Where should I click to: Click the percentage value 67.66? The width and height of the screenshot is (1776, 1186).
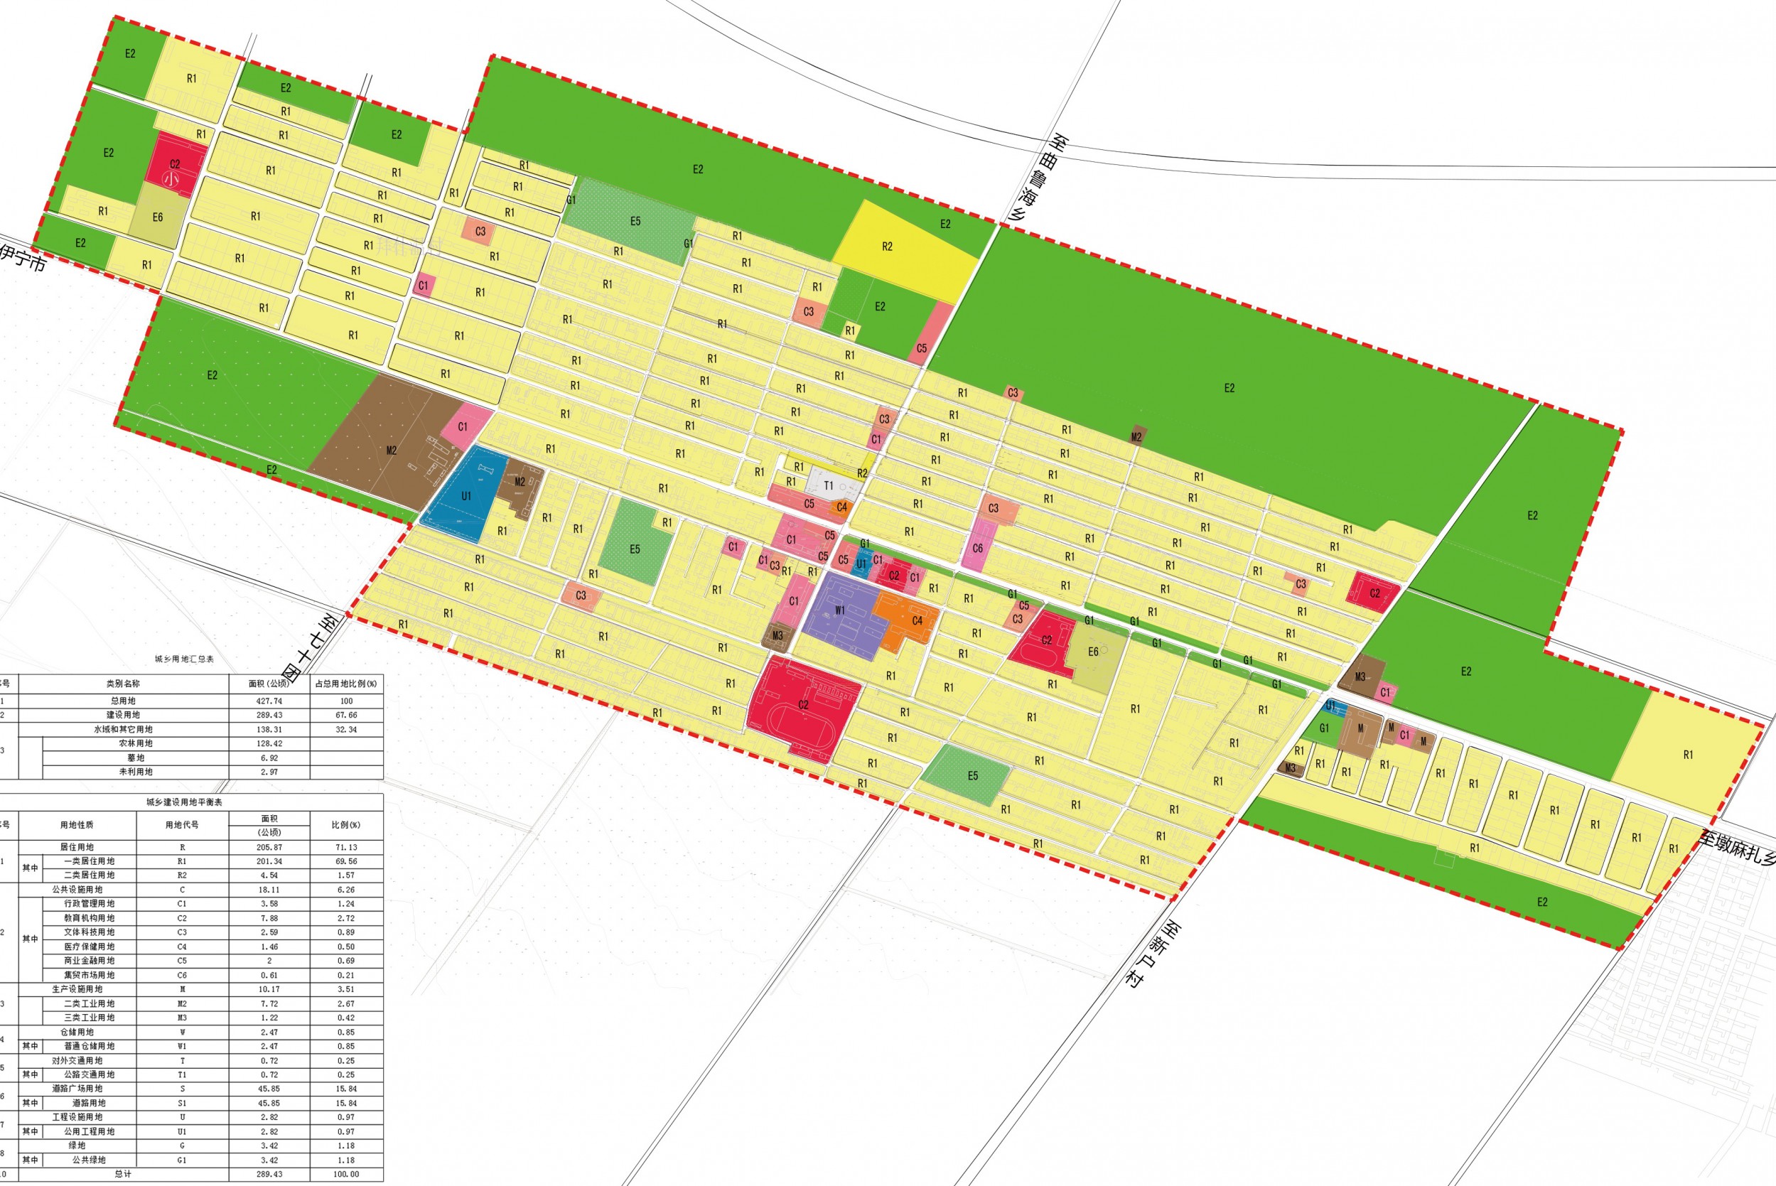tap(345, 715)
